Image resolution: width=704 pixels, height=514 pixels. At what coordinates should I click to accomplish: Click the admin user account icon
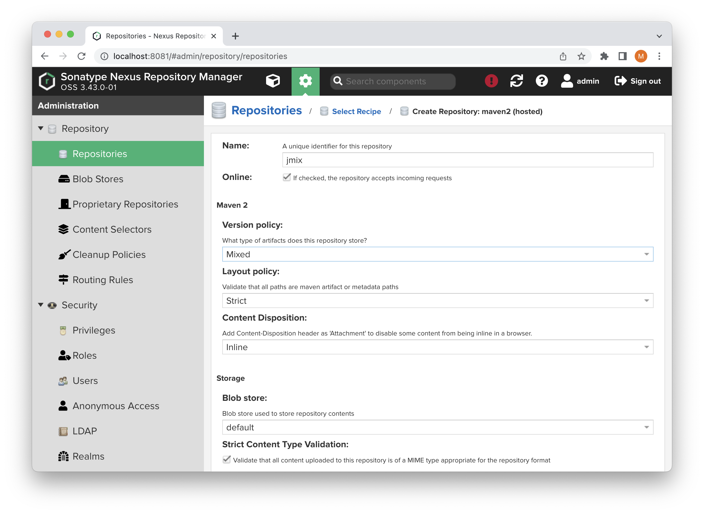pos(567,81)
